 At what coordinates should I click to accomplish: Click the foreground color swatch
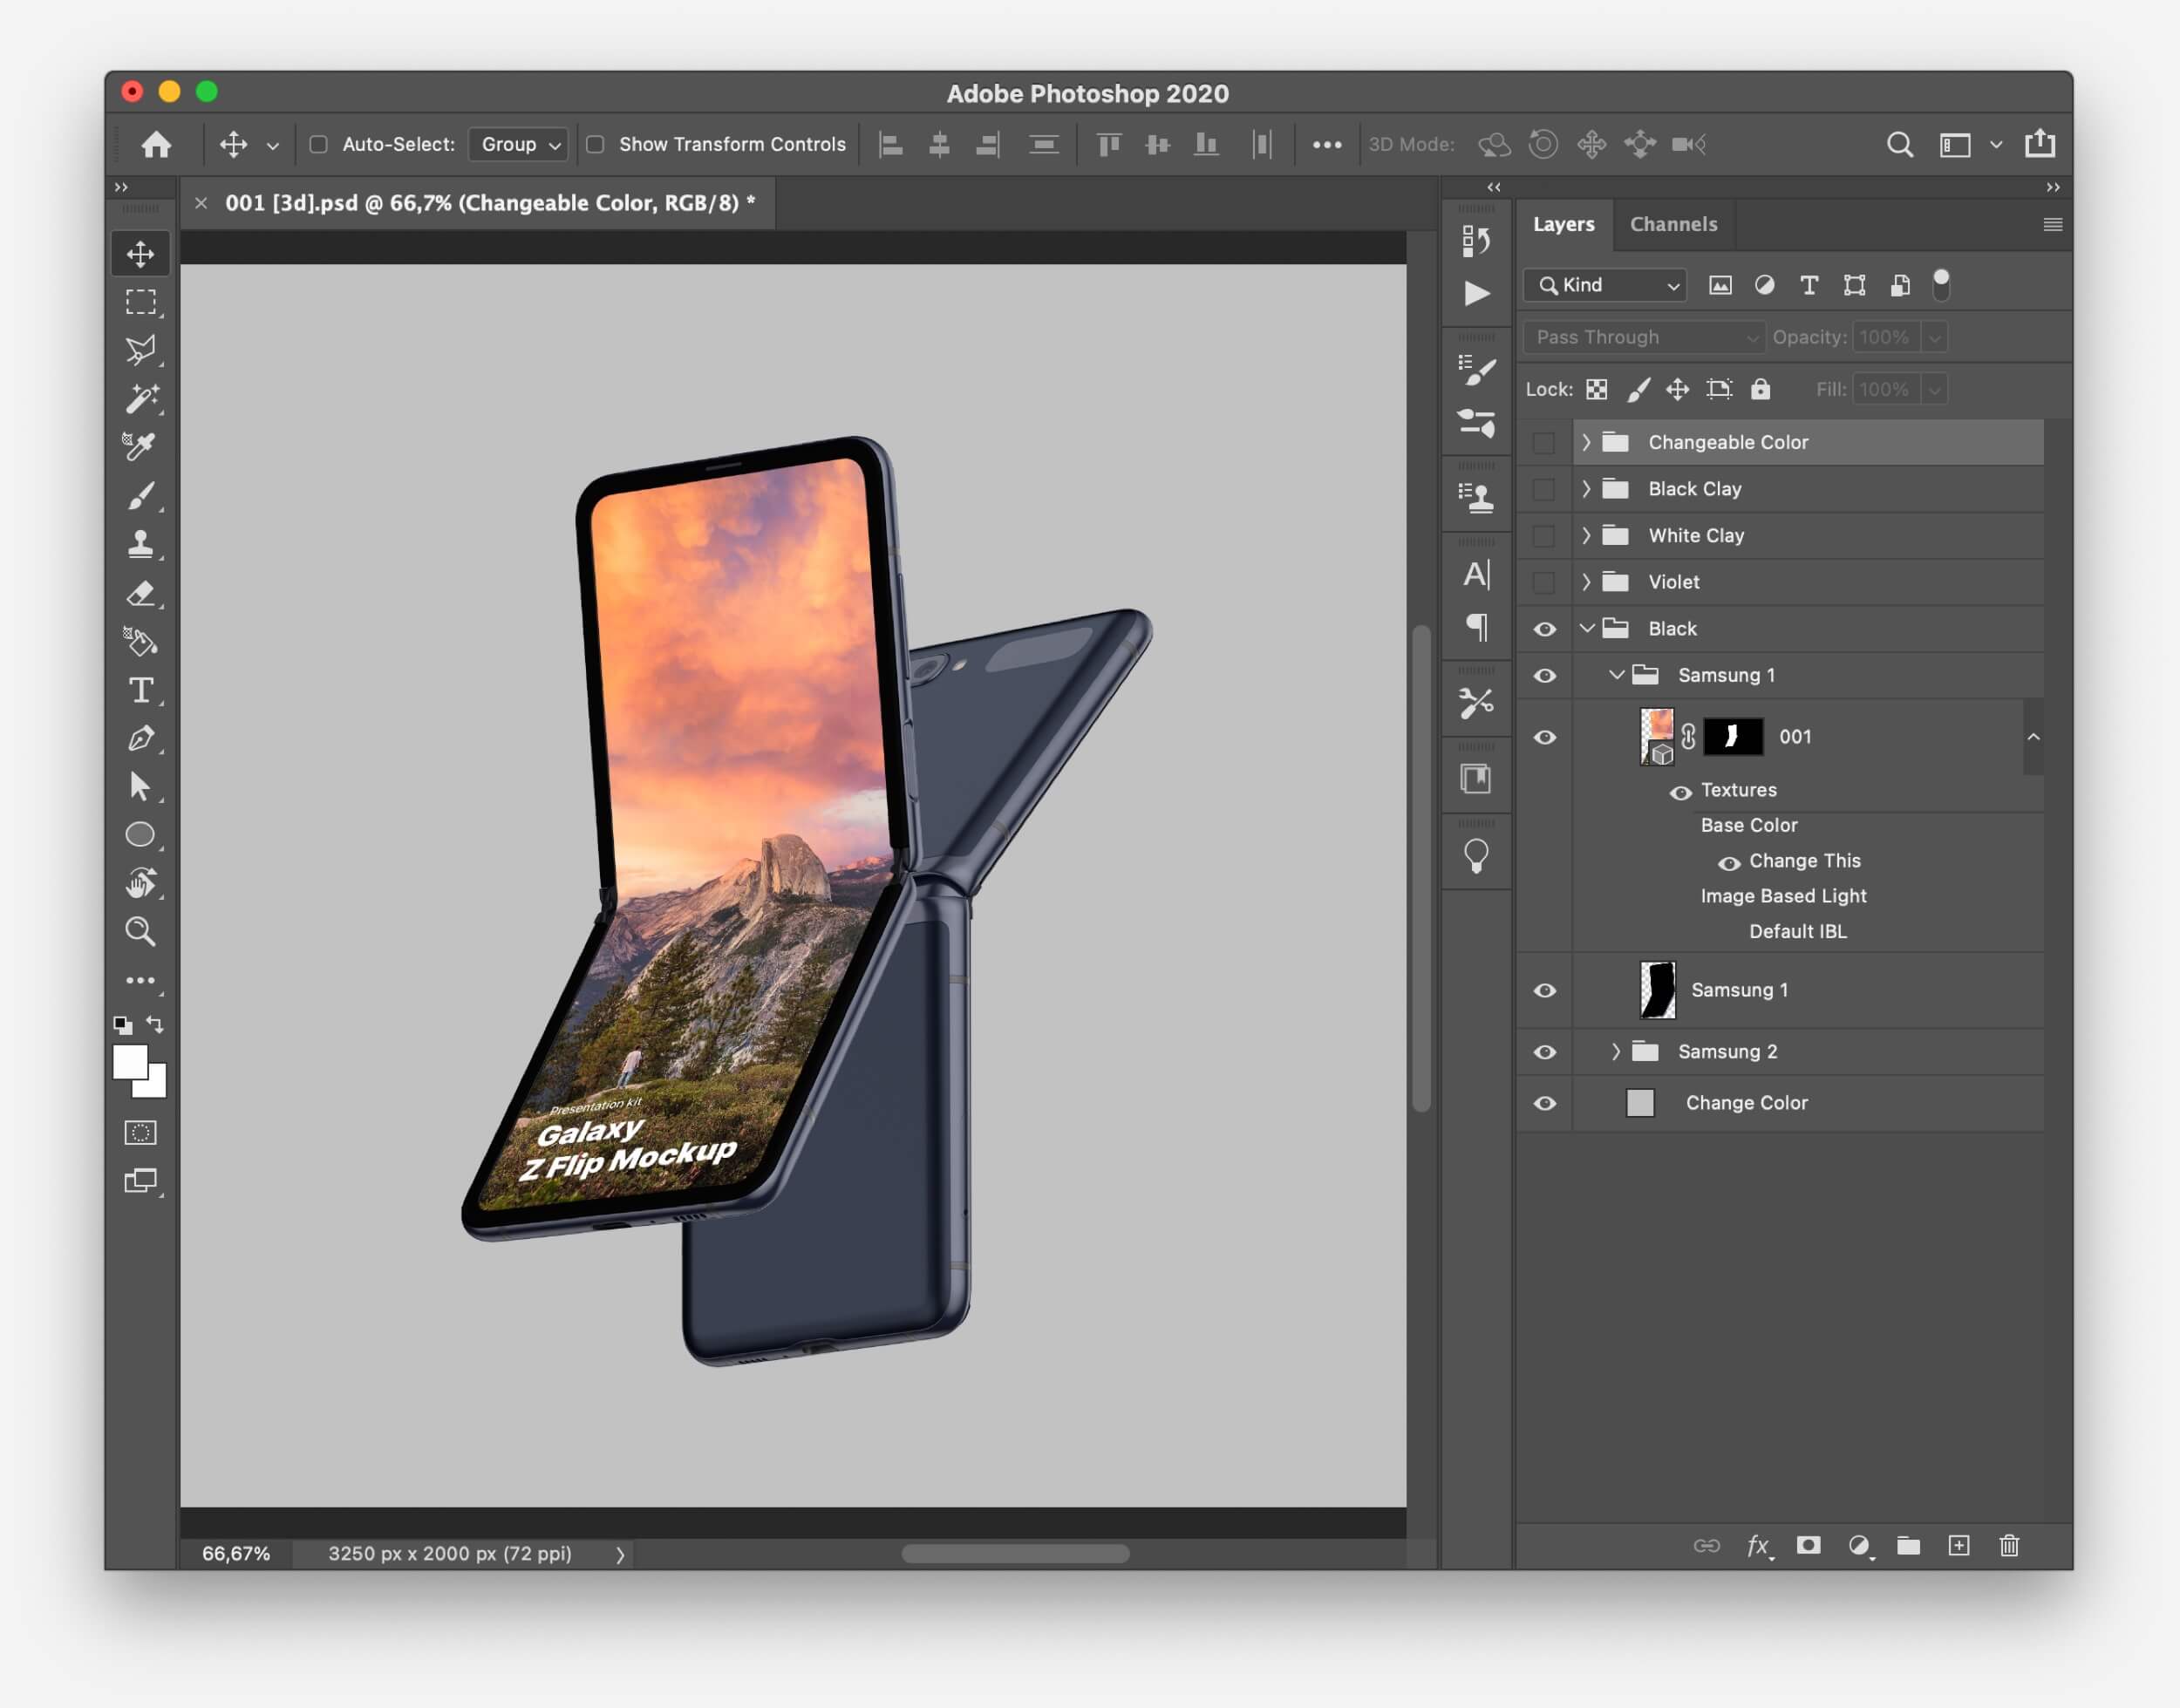point(128,1060)
